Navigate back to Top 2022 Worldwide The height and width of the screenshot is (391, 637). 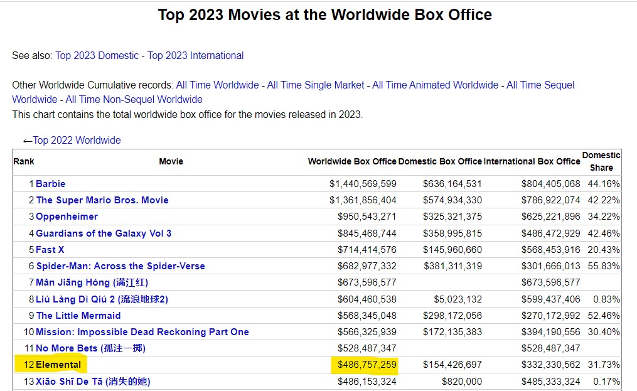click(x=77, y=141)
